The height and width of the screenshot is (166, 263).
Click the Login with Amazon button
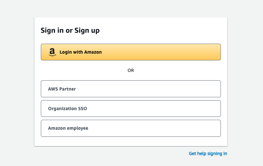(131, 52)
